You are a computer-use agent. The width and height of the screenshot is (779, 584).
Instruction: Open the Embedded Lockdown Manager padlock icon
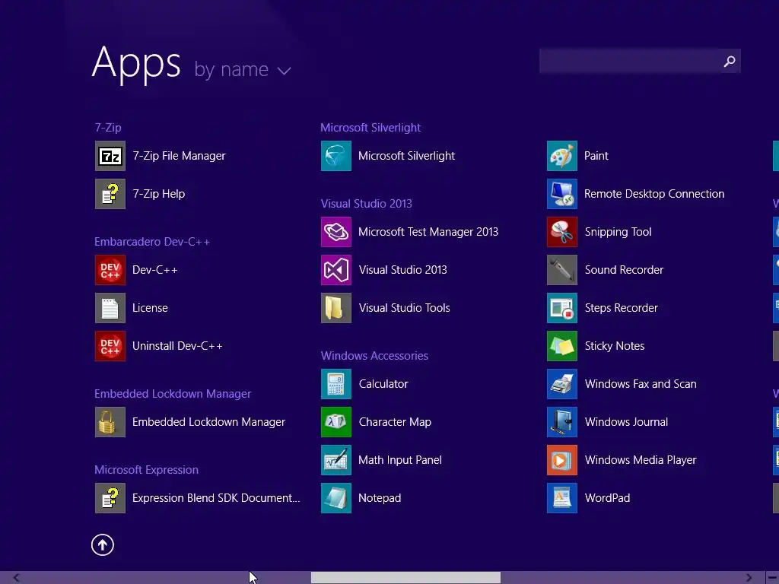110,421
